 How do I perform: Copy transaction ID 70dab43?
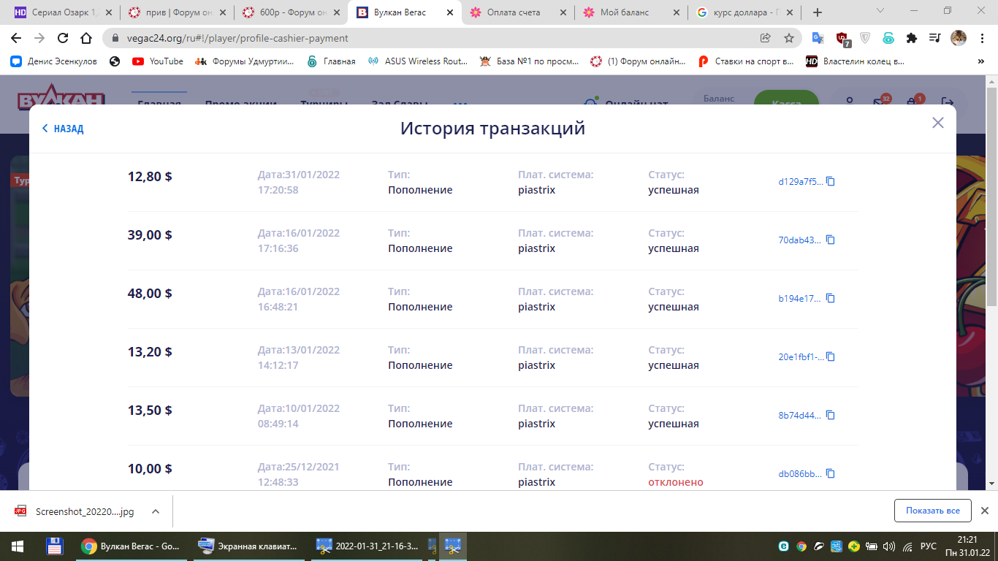click(x=830, y=240)
